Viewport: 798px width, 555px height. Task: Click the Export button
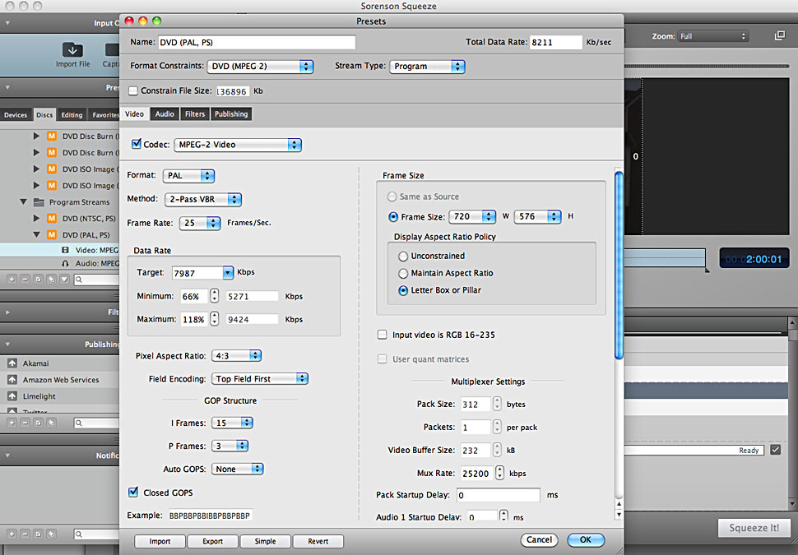coord(213,541)
